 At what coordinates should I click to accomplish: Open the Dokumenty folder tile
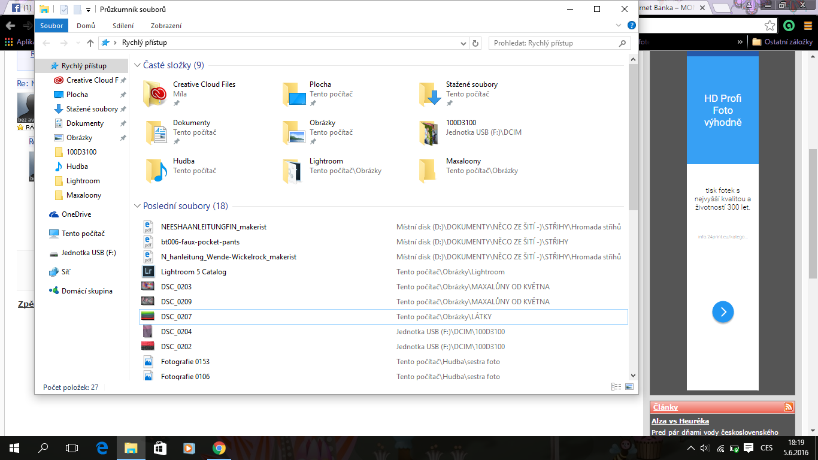180,132
